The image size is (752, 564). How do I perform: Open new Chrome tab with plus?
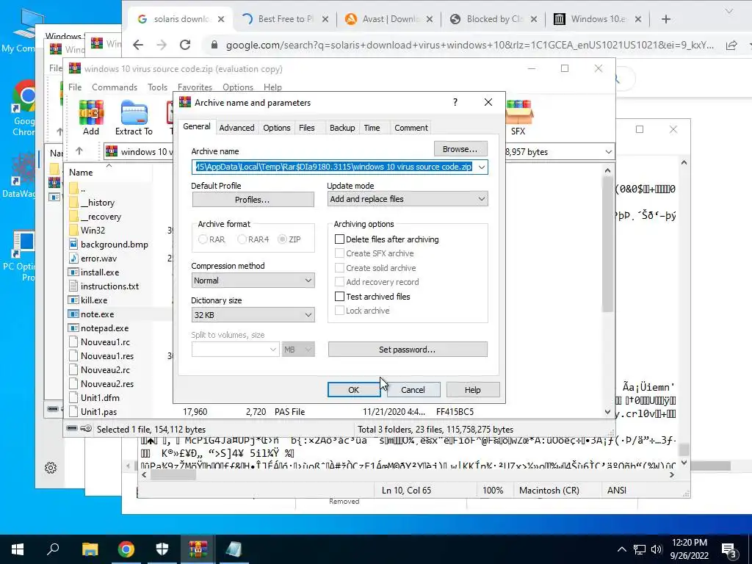click(665, 19)
